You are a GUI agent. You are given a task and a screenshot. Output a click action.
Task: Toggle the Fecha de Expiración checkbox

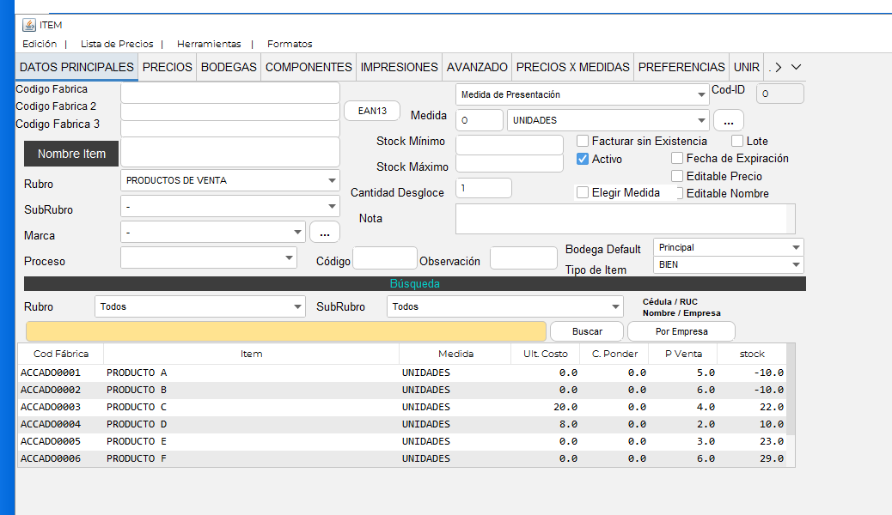point(677,158)
